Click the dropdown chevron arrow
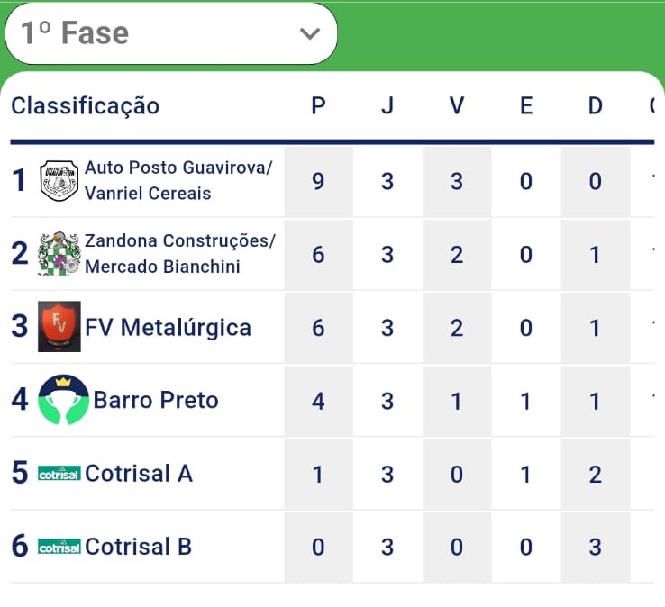Image resolution: width=665 pixels, height=607 pixels. [309, 34]
